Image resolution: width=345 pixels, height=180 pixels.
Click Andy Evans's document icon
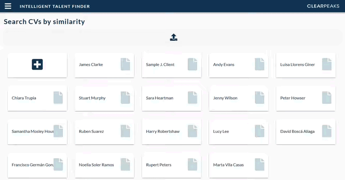[260, 64]
